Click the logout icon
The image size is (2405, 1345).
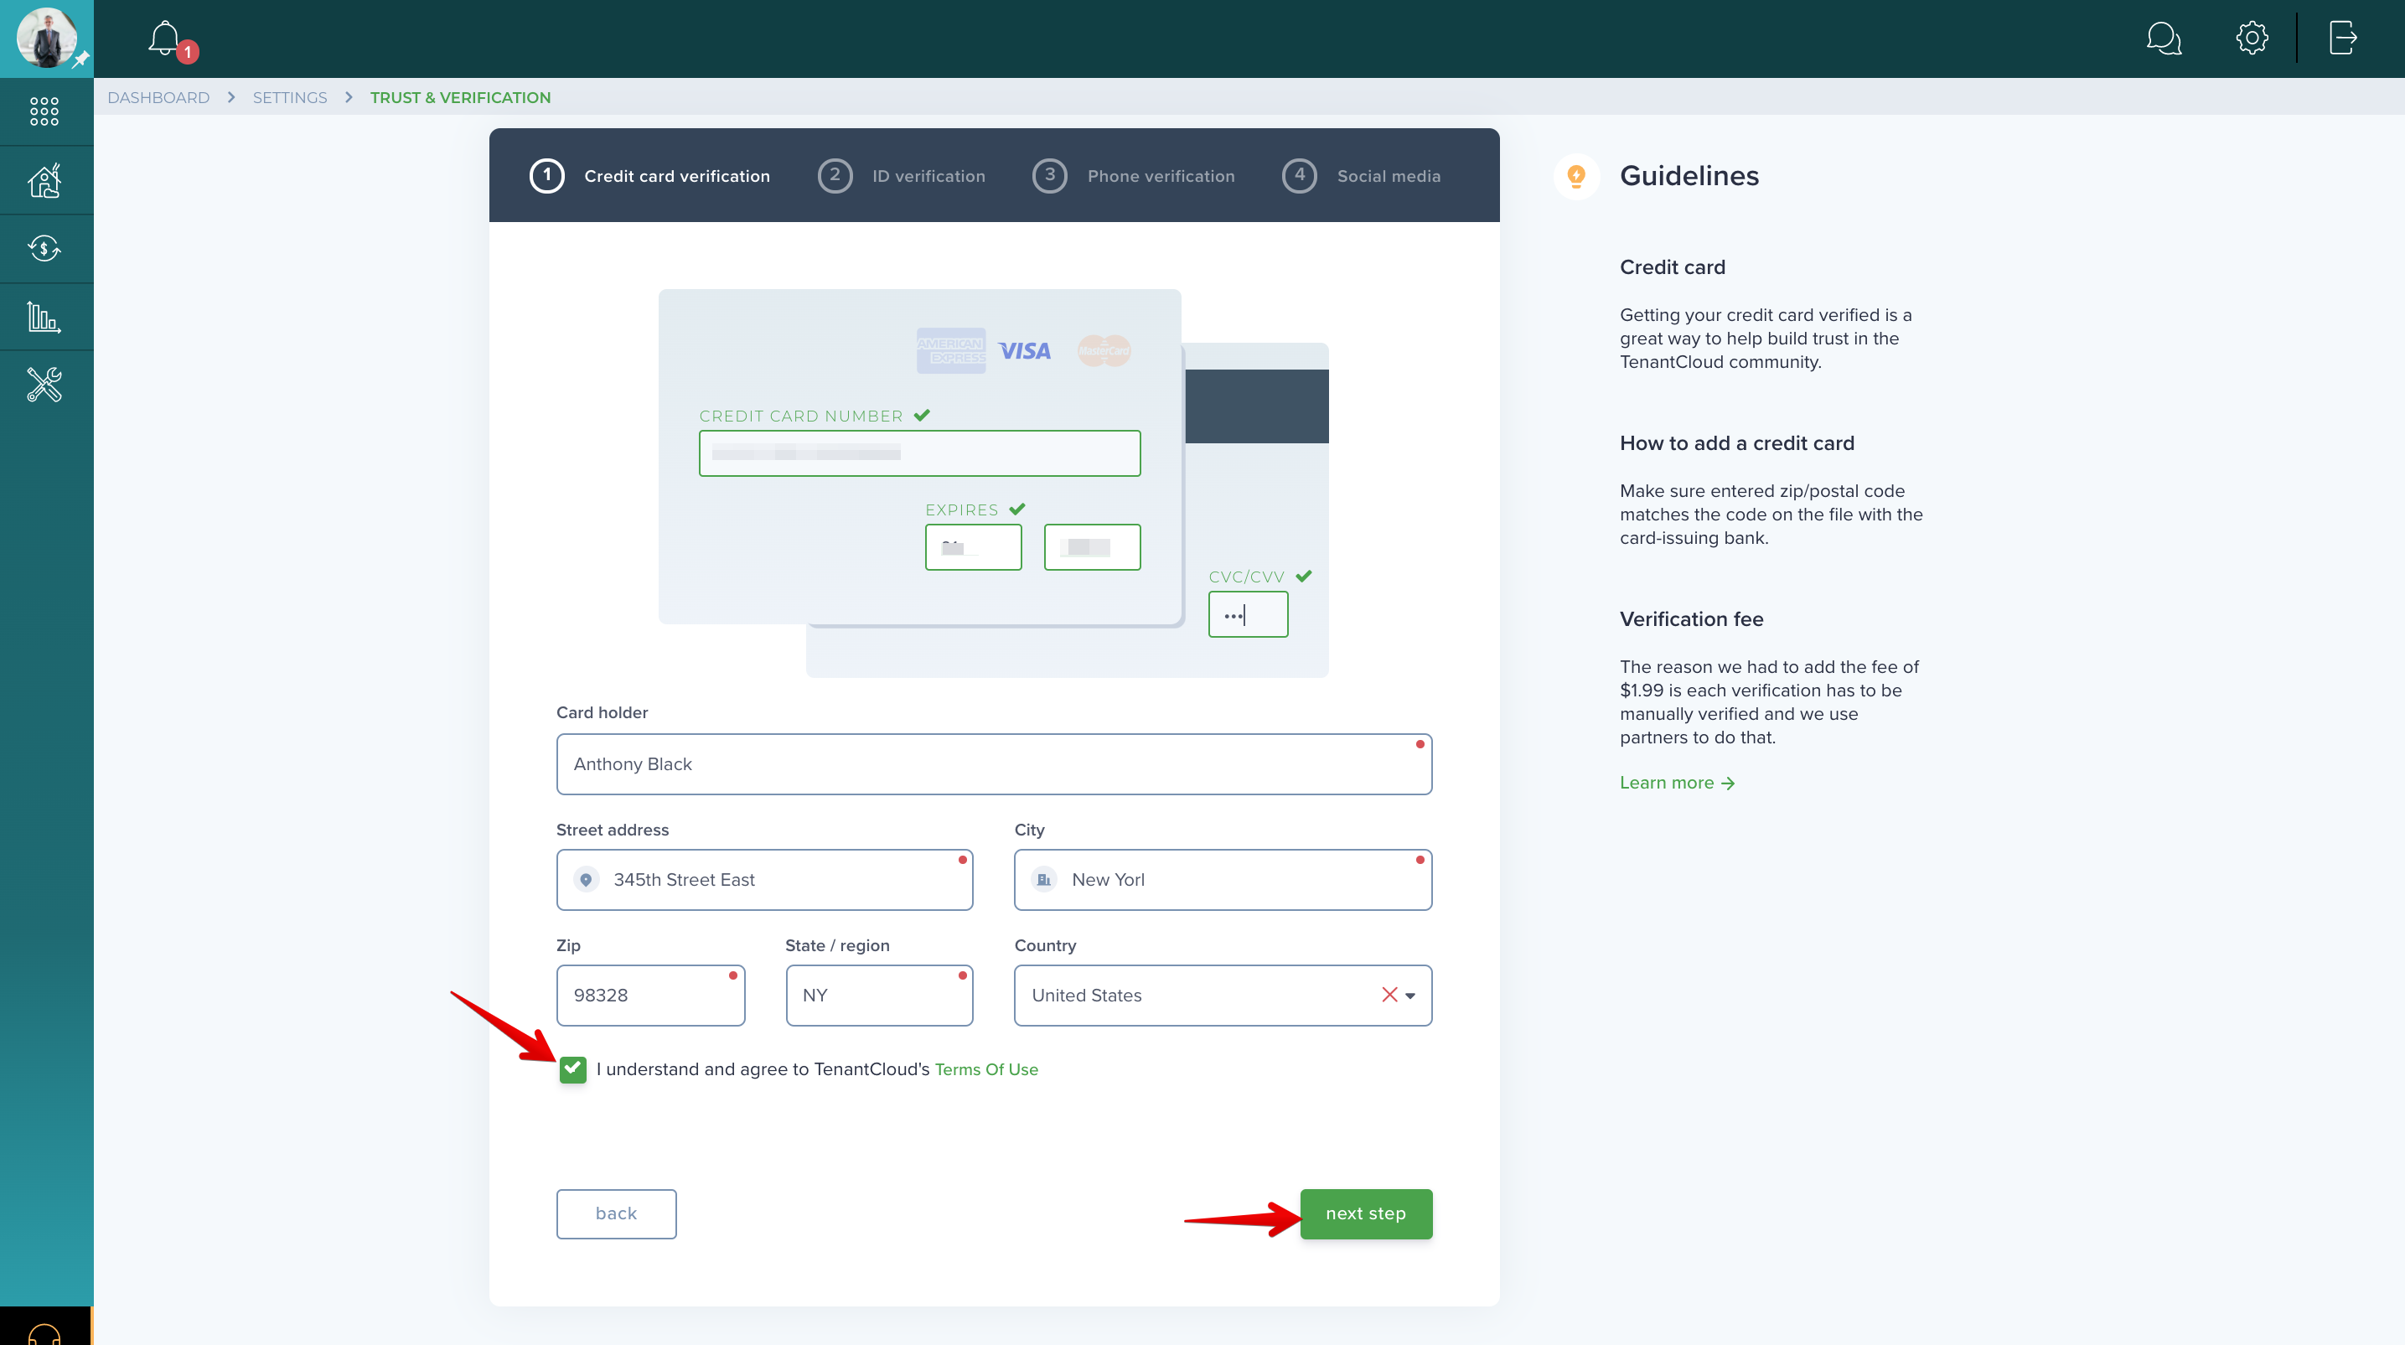tap(2342, 39)
